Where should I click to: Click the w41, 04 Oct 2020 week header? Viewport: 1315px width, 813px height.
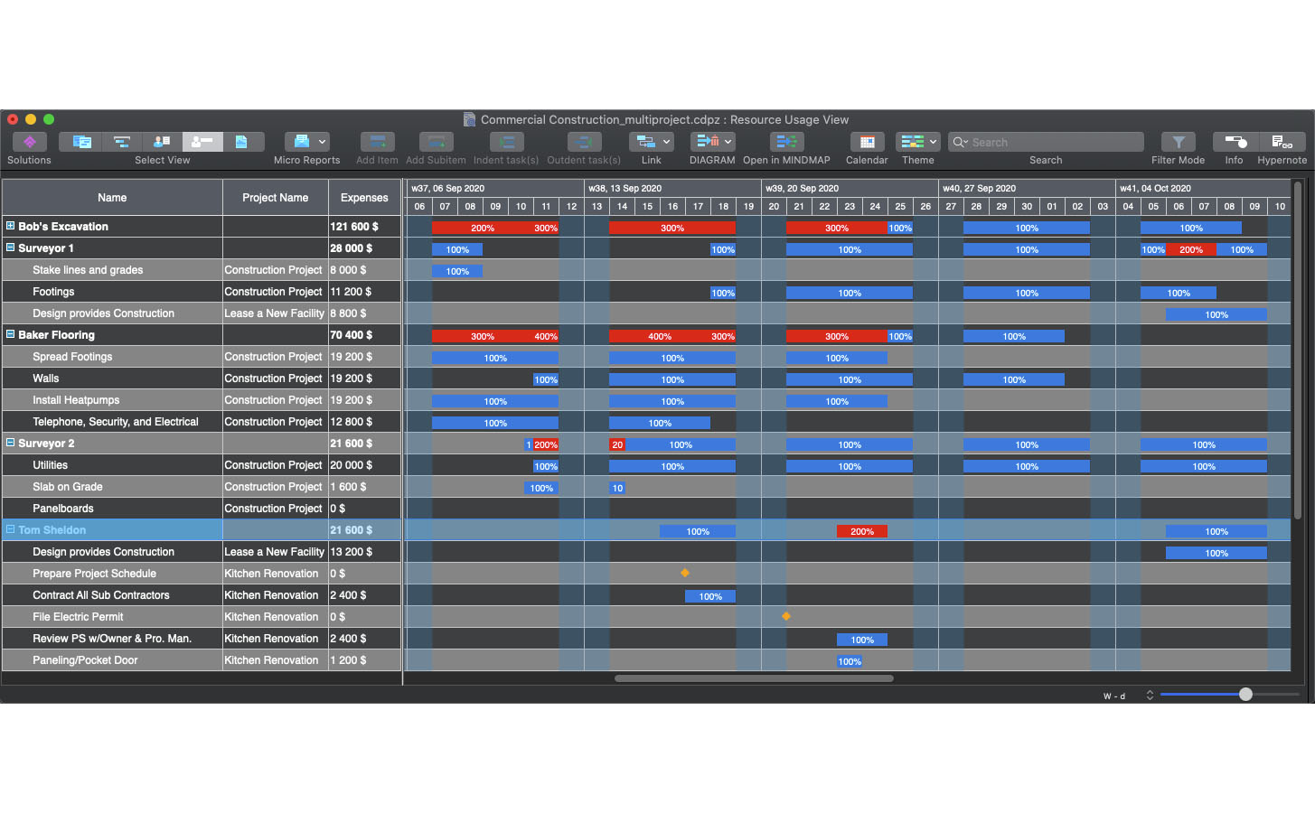[1204, 188]
